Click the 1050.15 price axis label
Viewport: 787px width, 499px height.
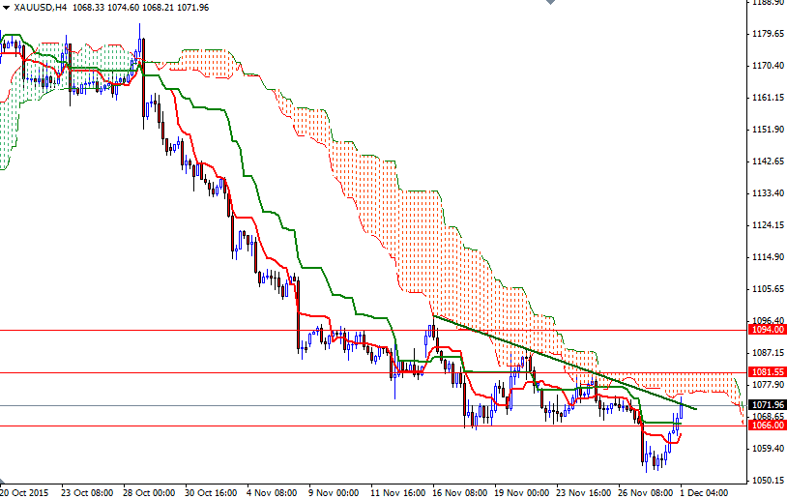point(768,481)
